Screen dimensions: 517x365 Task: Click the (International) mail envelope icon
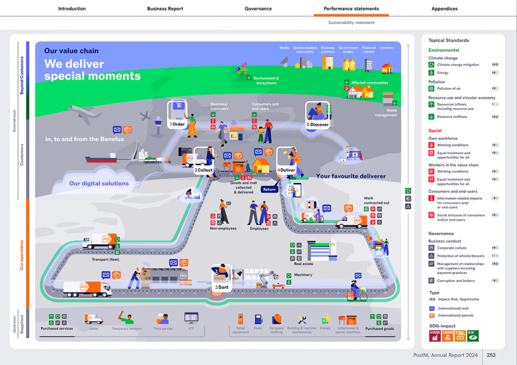tap(432, 308)
